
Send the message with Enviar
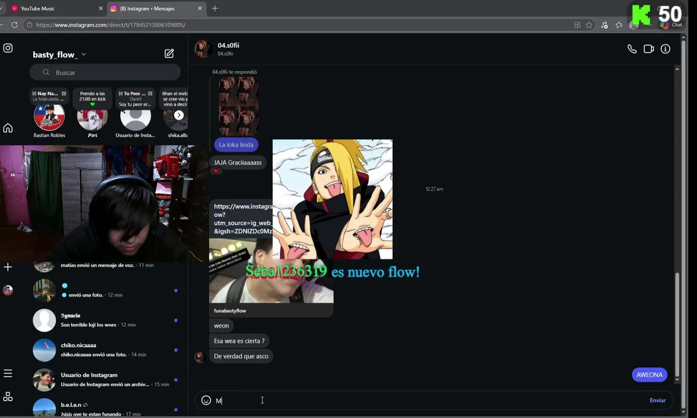[x=658, y=401]
